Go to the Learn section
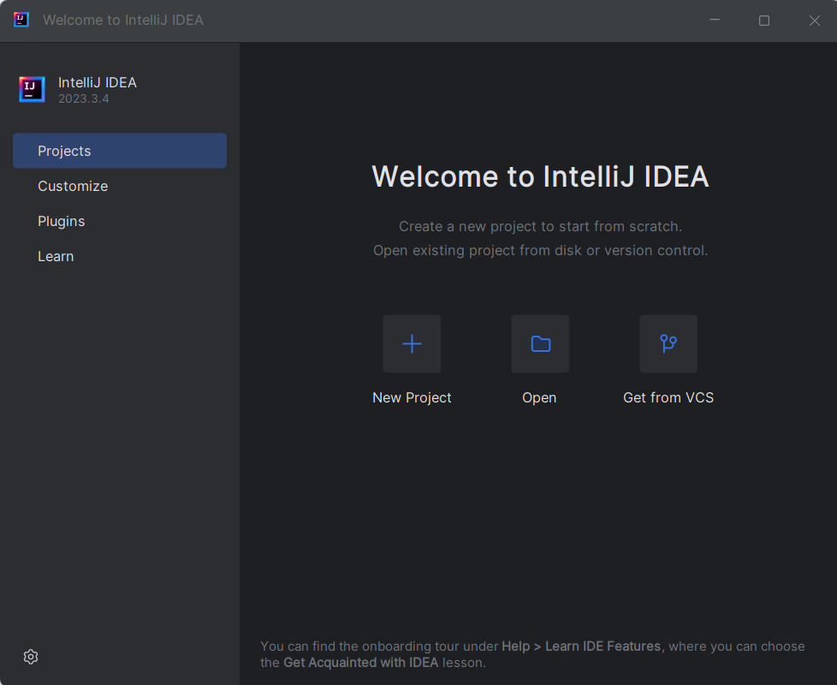Image resolution: width=837 pixels, height=685 pixels. 56,256
